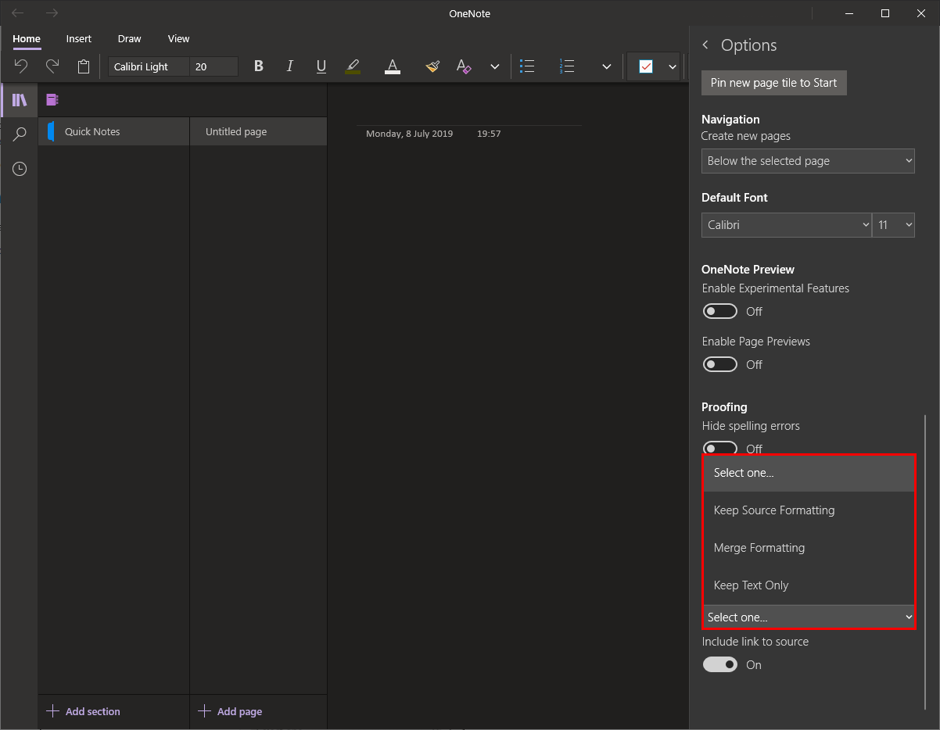
Task: Insert a bulleted list
Action: coord(528,66)
